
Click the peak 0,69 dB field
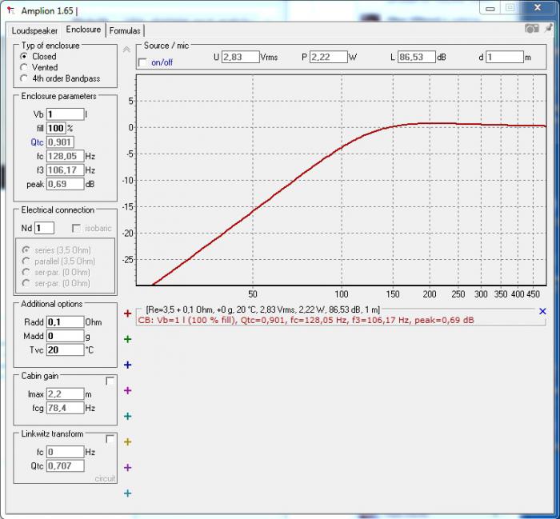[x=65, y=184]
